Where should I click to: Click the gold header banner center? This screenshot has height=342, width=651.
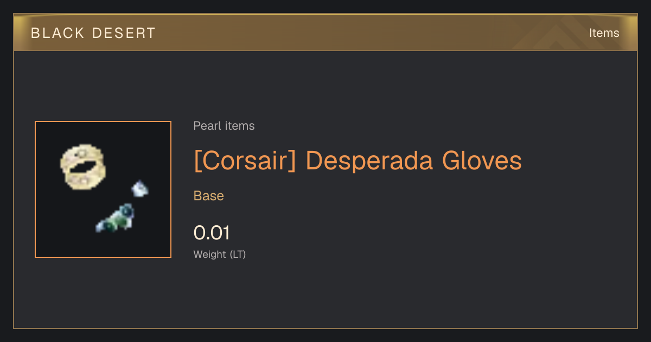325,33
